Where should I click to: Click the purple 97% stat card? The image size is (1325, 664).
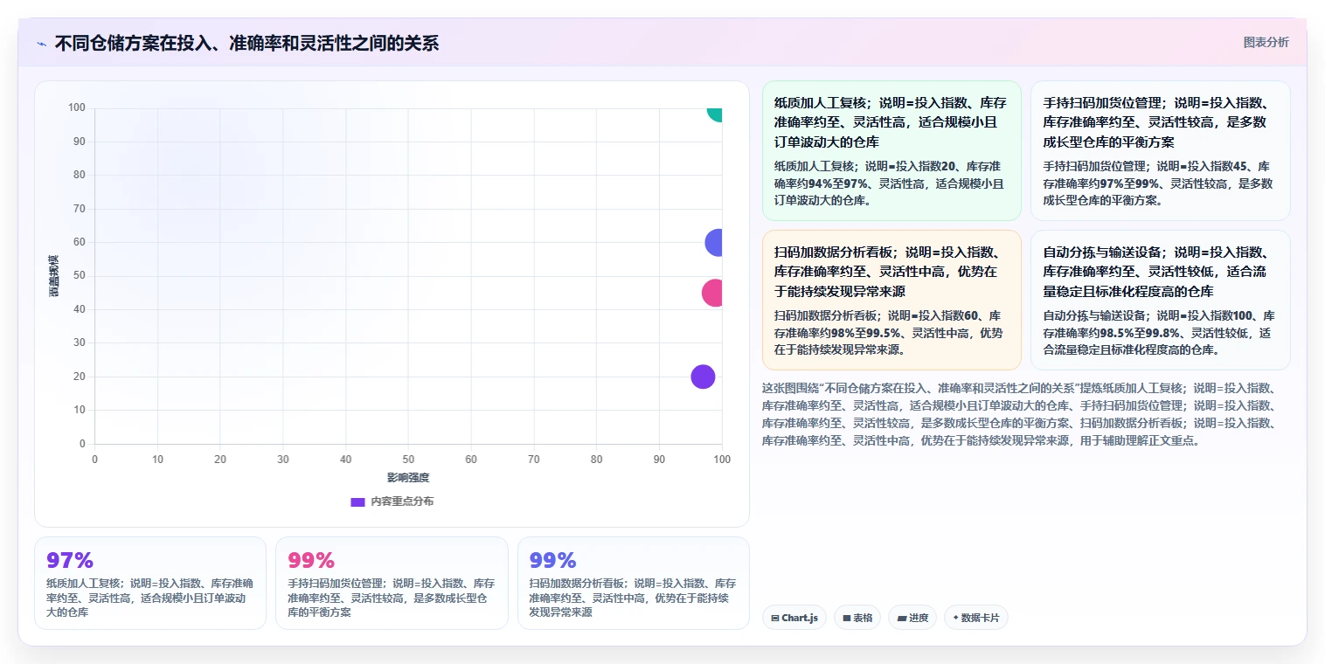150,583
